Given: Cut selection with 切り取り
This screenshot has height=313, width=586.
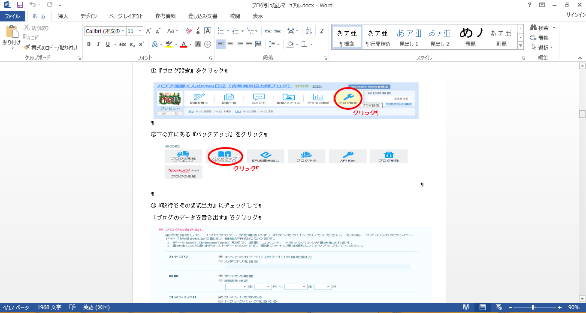Looking at the screenshot, I should [36, 28].
